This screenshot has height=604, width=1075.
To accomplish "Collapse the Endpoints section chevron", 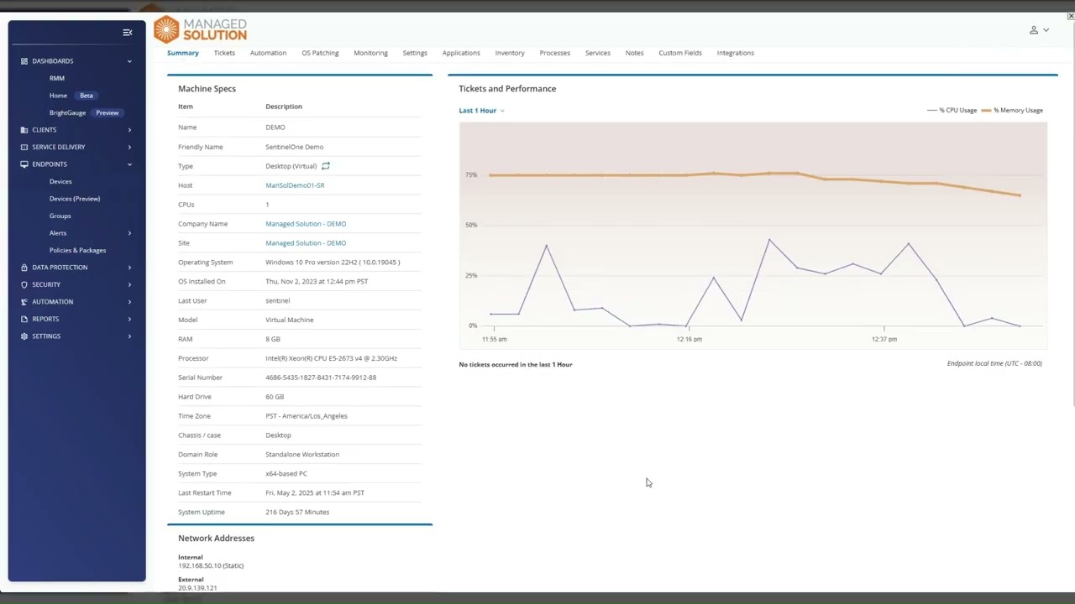I will pos(129,164).
